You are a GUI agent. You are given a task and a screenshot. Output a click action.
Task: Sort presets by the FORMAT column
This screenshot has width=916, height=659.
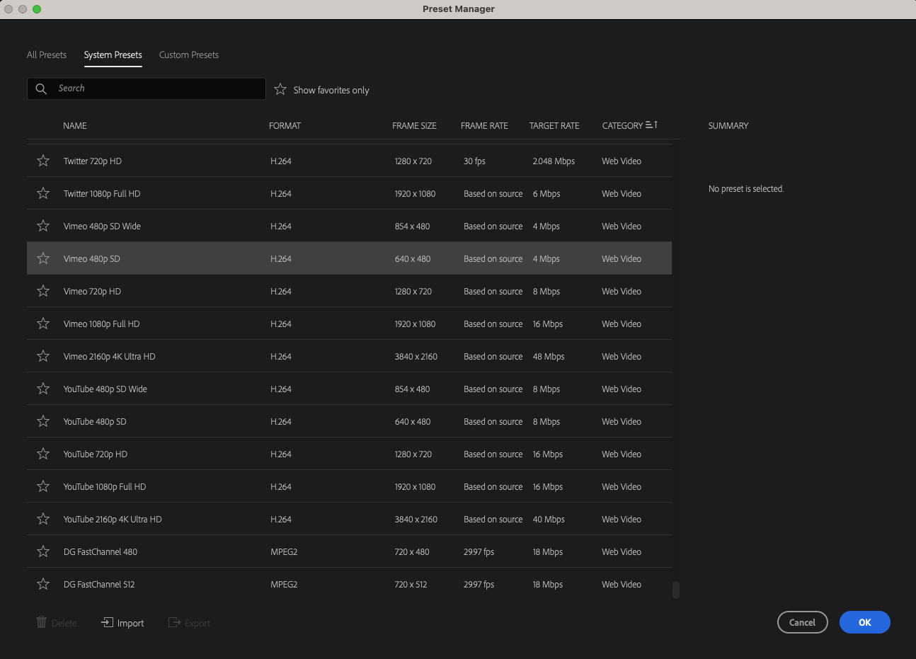(285, 125)
